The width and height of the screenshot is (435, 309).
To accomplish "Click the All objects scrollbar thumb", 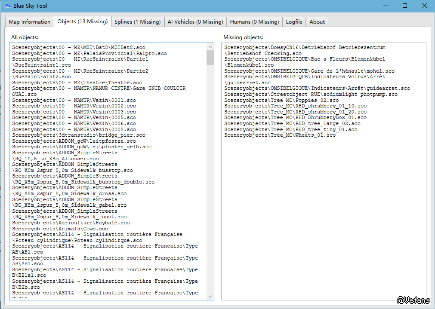I will [210, 58].
